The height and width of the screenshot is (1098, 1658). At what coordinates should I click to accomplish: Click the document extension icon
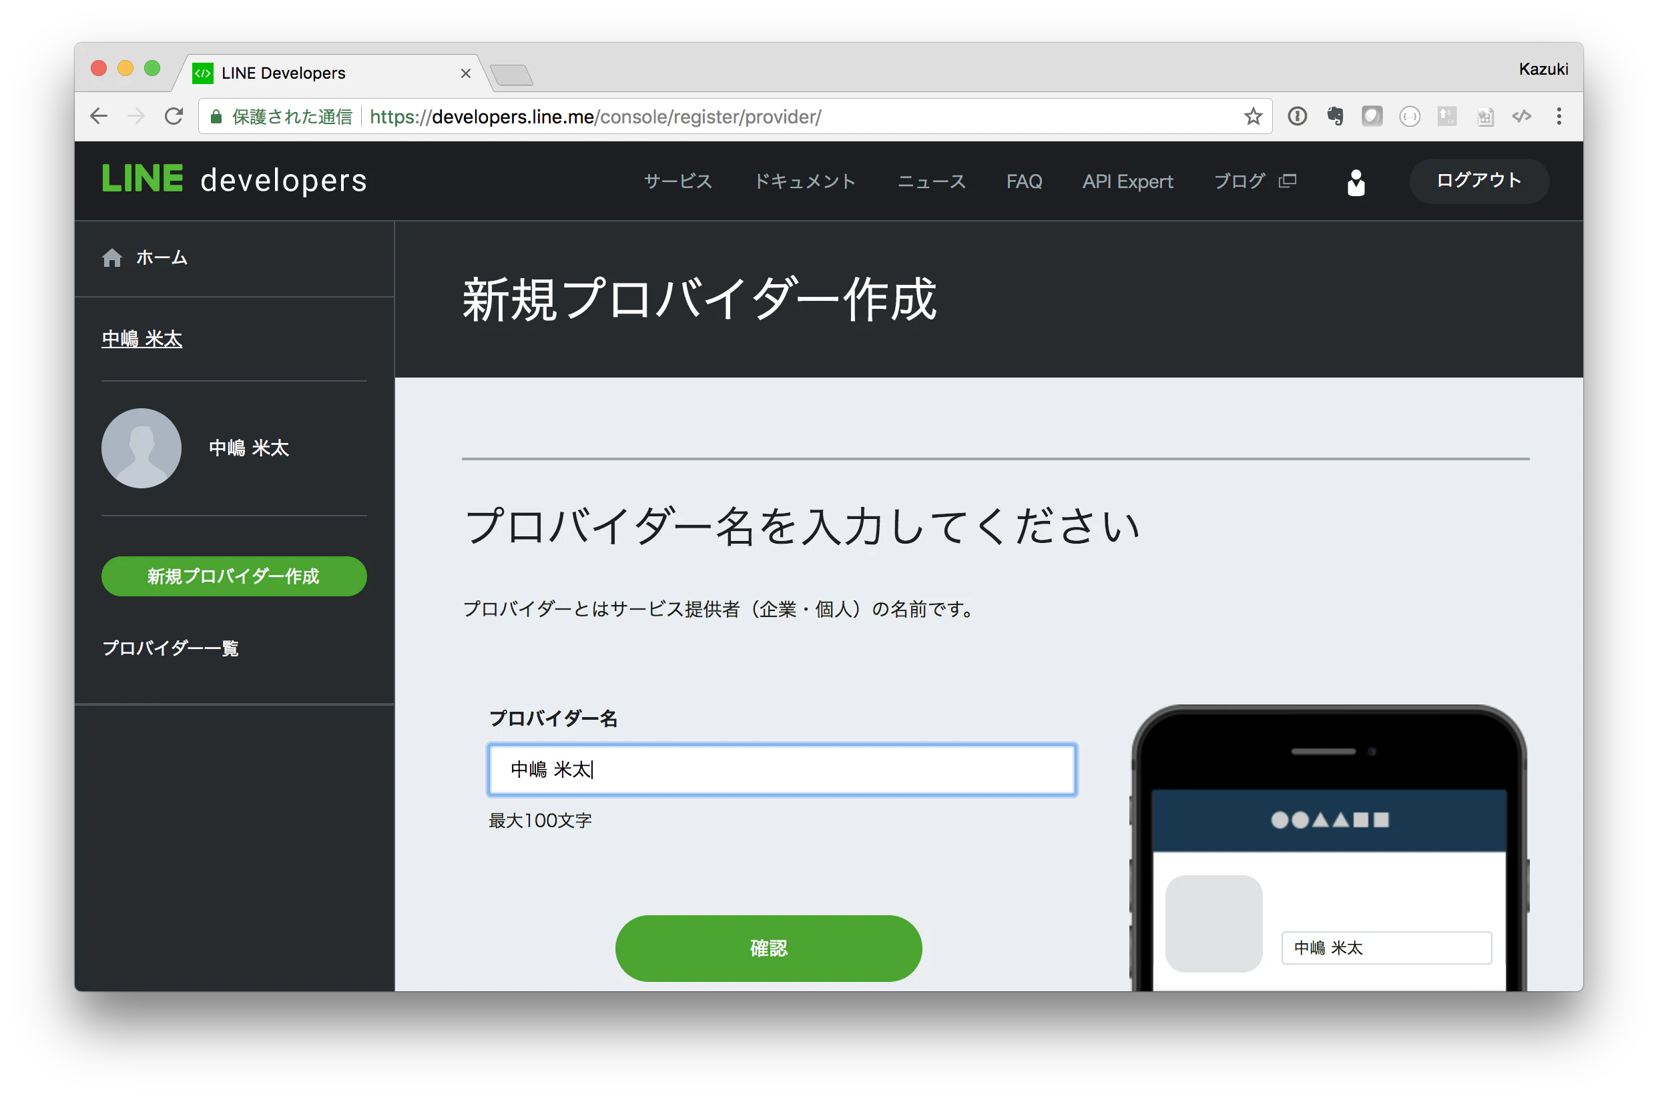point(1484,116)
